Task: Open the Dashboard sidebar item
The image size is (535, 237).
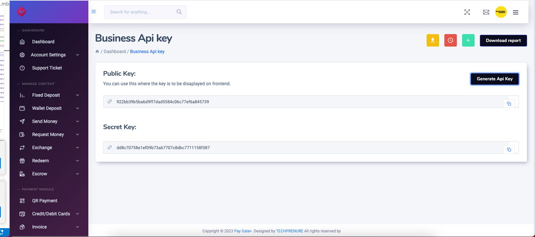Action: pos(43,42)
